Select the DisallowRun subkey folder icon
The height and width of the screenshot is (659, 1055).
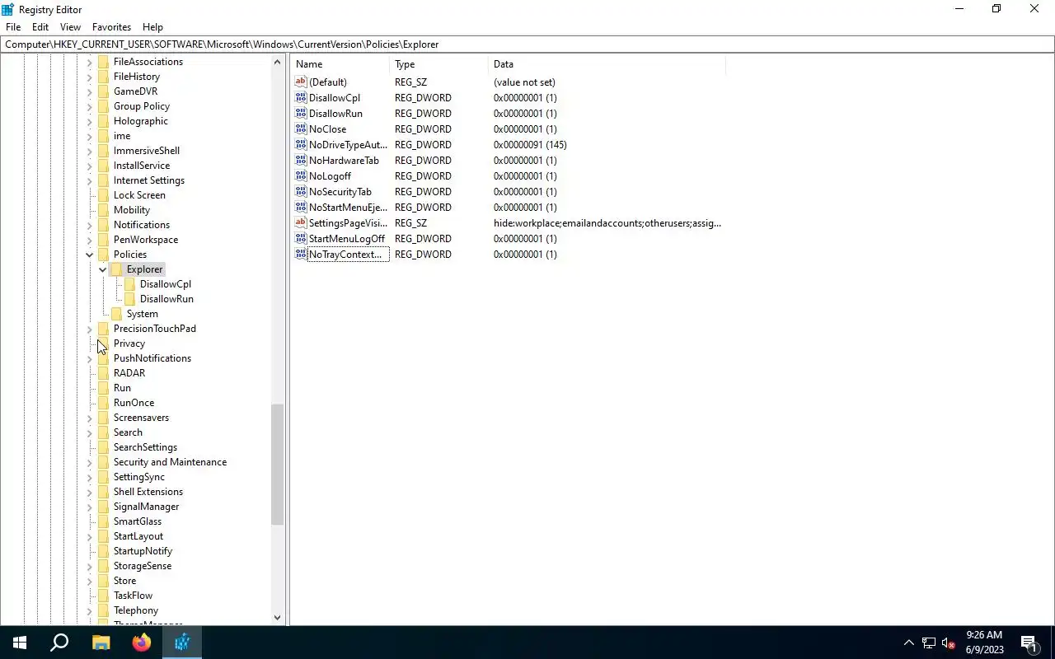point(129,299)
